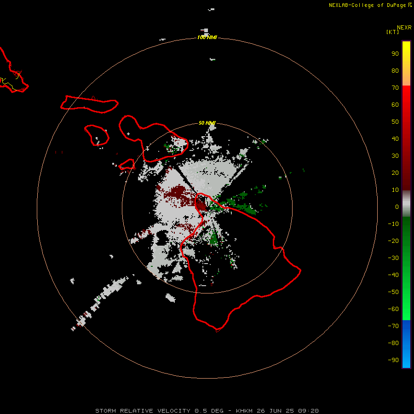Select the 70 value on velocity scale
Viewport: 414px width, 414px height.
[x=395, y=88]
